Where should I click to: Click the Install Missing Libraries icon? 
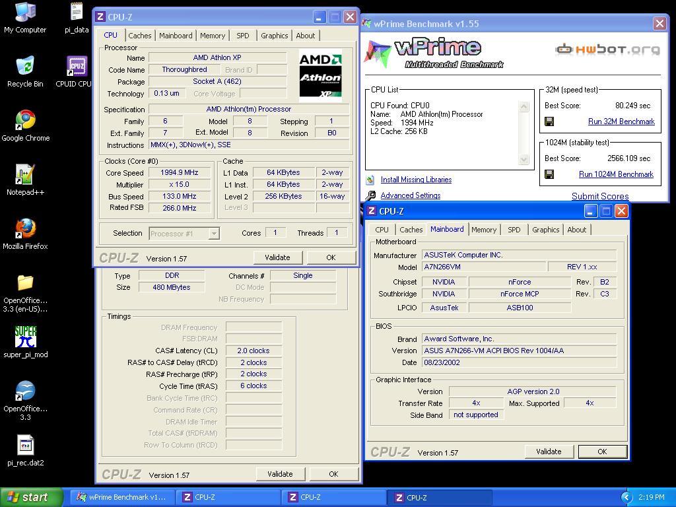[370, 180]
